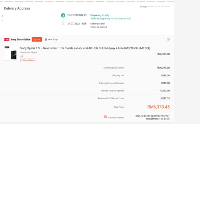The height and width of the screenshot is (211, 200).
Task: Click the Order Total amount RM6,378.45
Action: tap(158, 107)
